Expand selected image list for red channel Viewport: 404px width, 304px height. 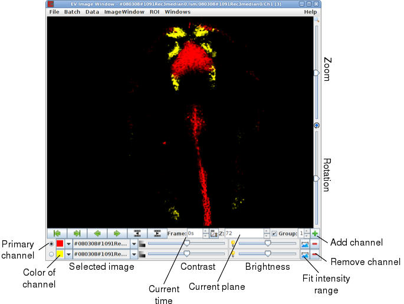(x=134, y=244)
